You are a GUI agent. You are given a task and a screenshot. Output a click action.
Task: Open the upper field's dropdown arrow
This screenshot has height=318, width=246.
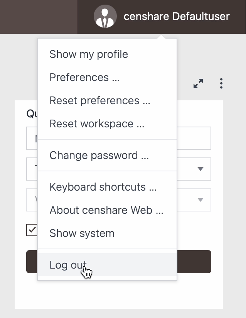pos(201,169)
